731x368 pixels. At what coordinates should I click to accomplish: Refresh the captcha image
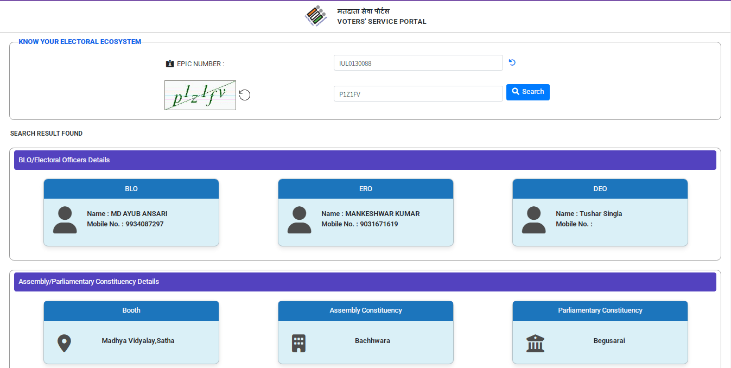coord(245,95)
